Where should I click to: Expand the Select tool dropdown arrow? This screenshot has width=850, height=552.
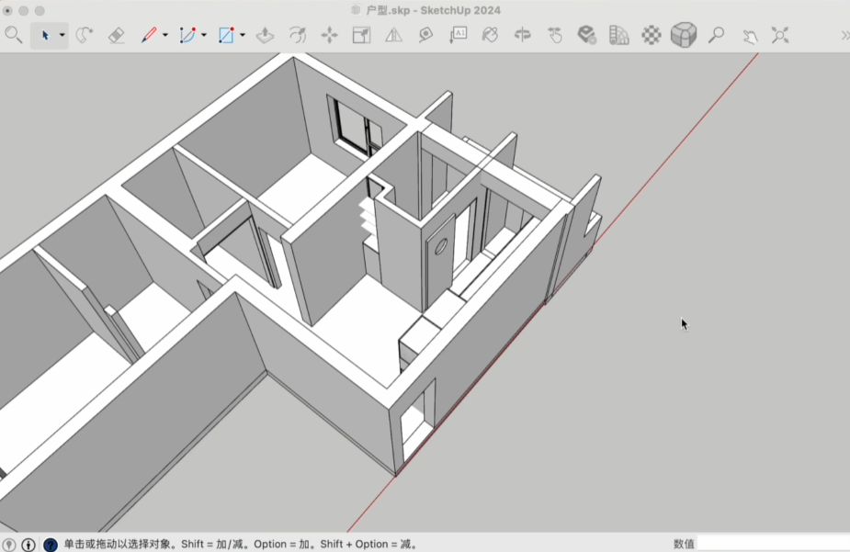62,36
